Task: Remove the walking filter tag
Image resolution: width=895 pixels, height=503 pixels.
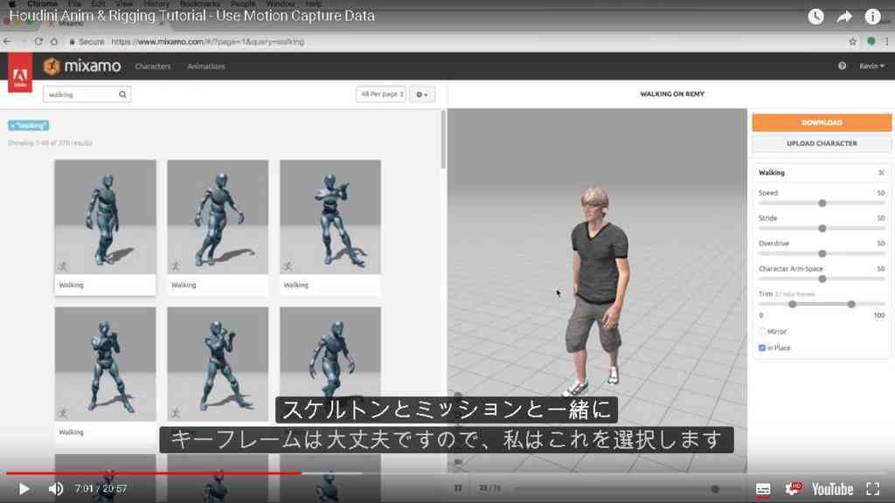Action: pos(28,126)
